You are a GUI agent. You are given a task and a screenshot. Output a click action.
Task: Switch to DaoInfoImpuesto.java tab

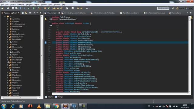129,13
